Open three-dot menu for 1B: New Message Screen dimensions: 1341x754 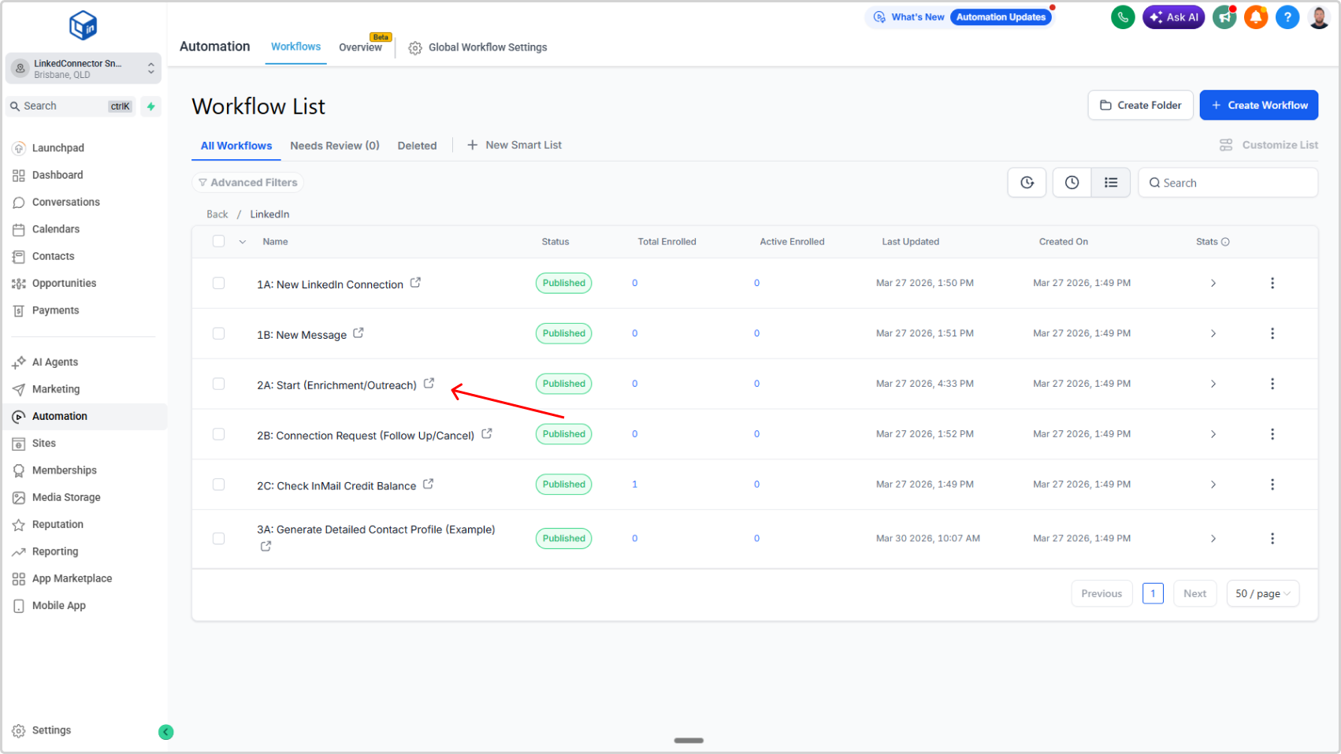pyautogui.click(x=1272, y=333)
